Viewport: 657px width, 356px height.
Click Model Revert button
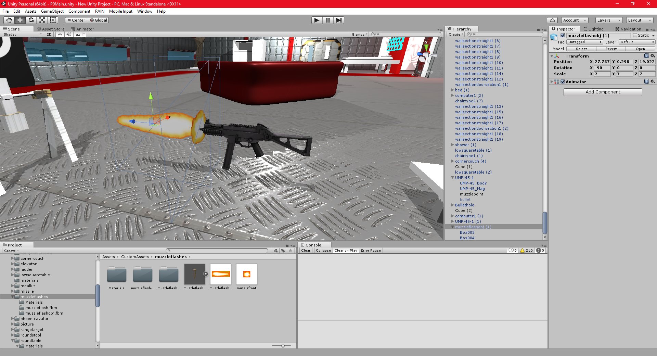pyautogui.click(x=611, y=49)
